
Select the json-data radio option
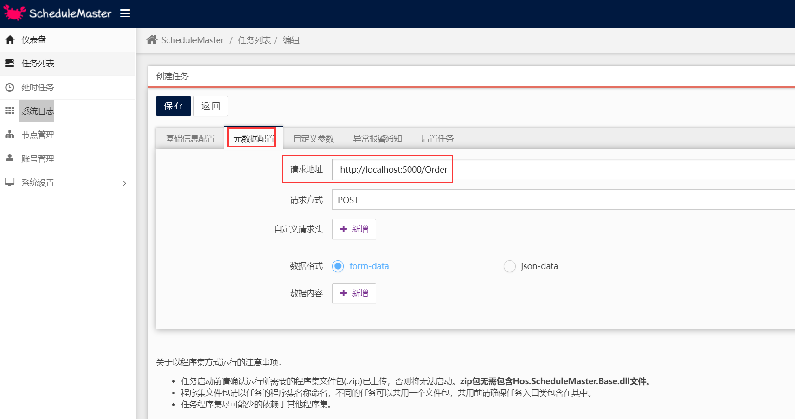[x=510, y=266]
